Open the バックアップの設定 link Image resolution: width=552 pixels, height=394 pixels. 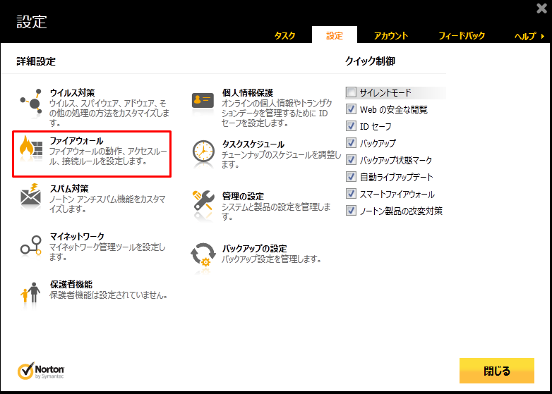tap(255, 249)
